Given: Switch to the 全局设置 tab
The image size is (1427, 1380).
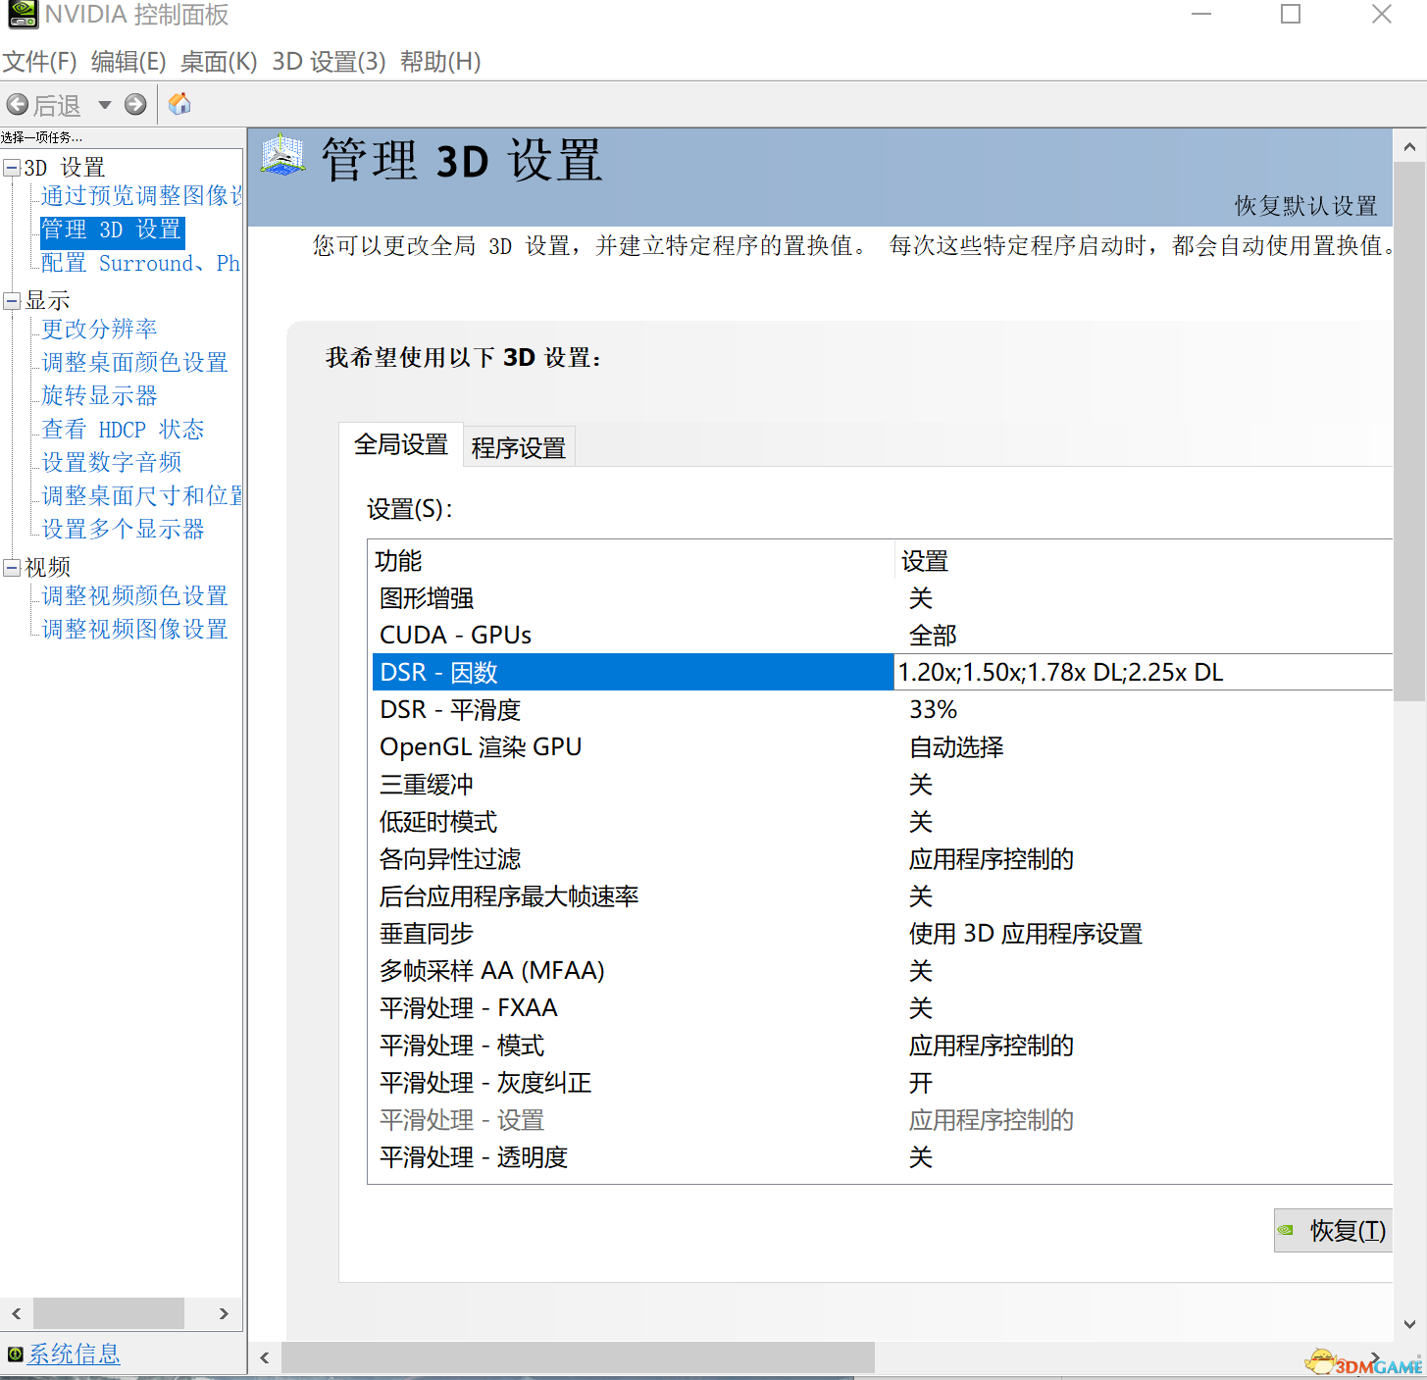Looking at the screenshot, I should click(x=400, y=444).
